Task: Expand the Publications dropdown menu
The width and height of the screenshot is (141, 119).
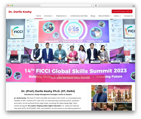Action: 61,16
